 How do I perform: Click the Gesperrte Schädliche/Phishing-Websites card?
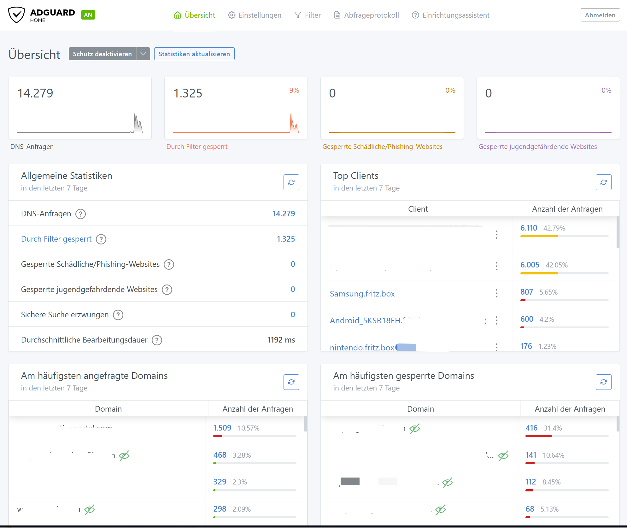coord(392,108)
